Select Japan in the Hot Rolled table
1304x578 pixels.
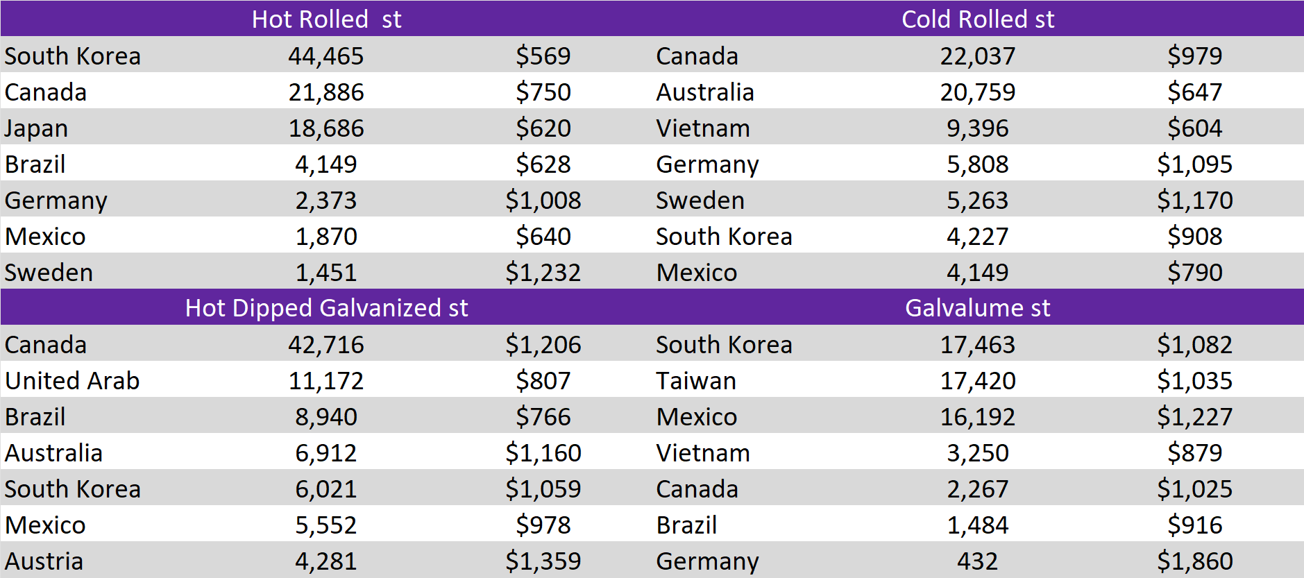click(37, 128)
